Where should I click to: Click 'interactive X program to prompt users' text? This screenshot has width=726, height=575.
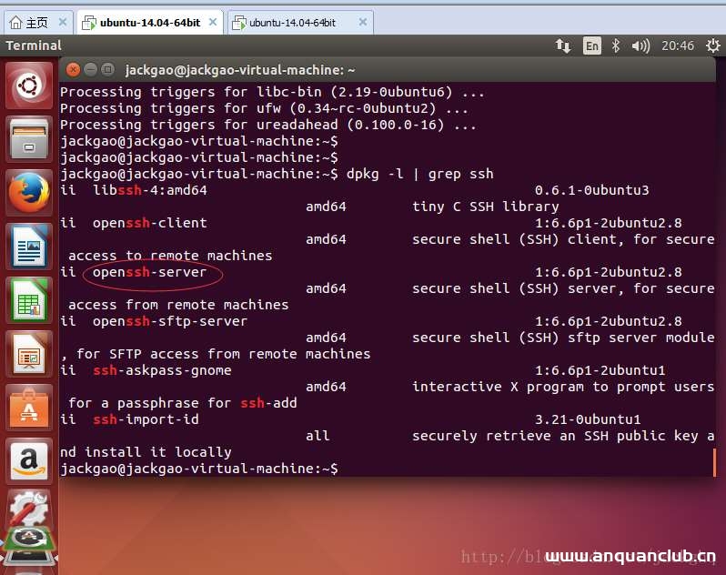(x=563, y=387)
